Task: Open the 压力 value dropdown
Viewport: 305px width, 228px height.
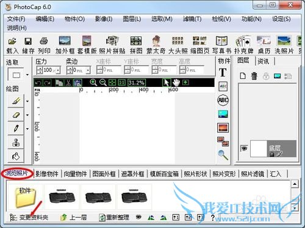Action: [58, 71]
